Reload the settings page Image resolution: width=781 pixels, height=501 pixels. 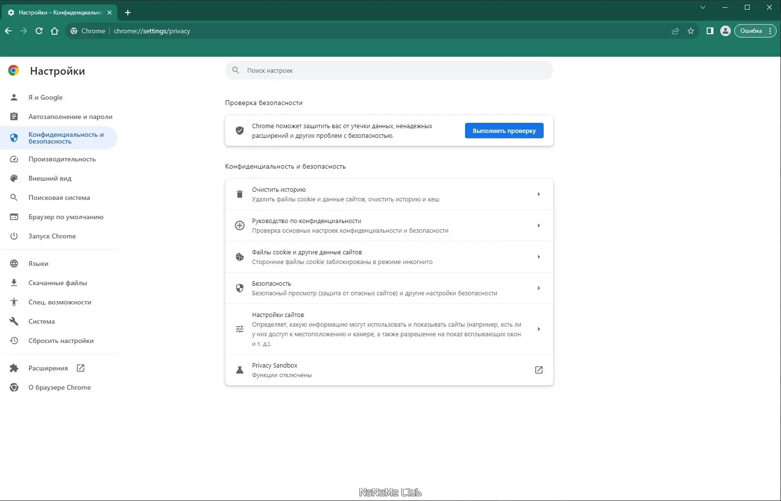[x=39, y=31]
